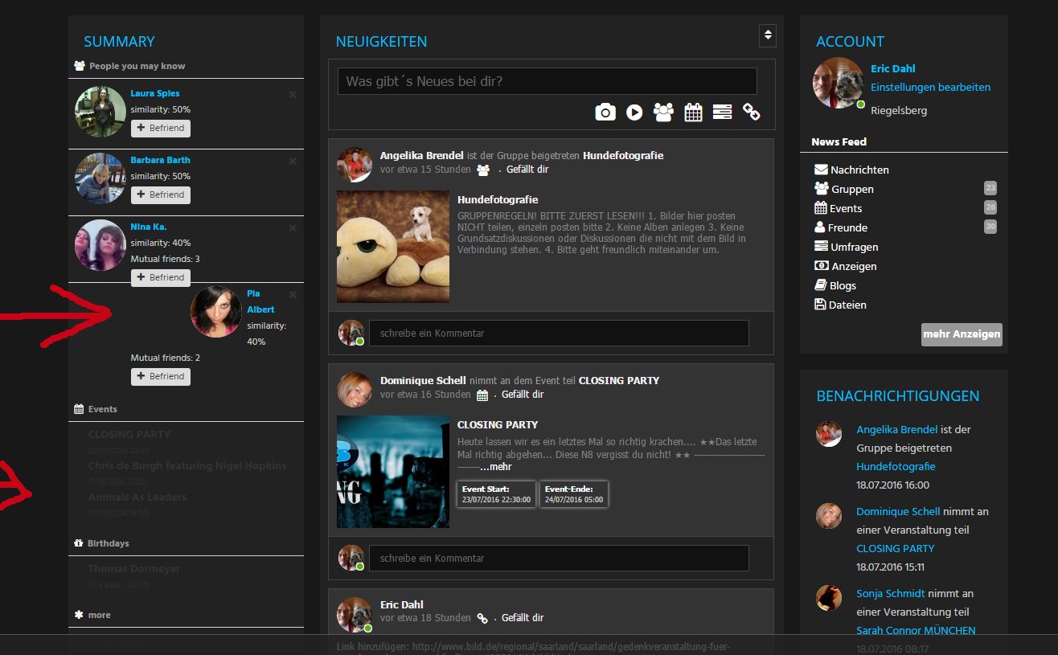Create an event with the composer calendar icon
The height and width of the screenshot is (655, 1058).
point(693,112)
